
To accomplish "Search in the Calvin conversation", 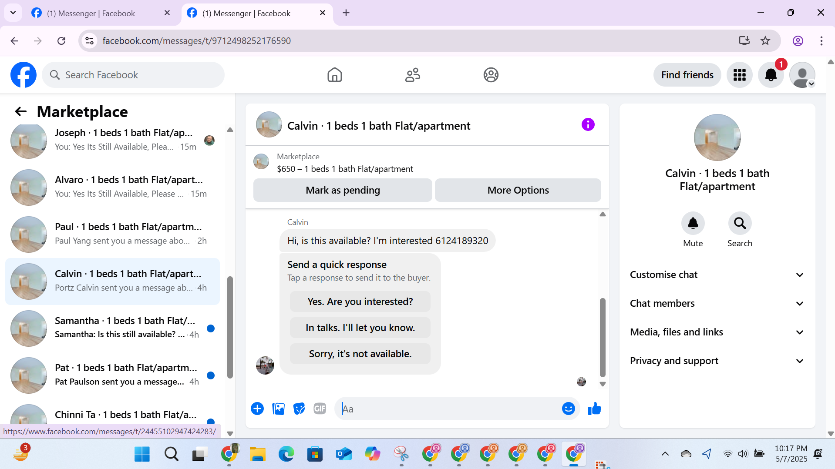I will pos(740,223).
